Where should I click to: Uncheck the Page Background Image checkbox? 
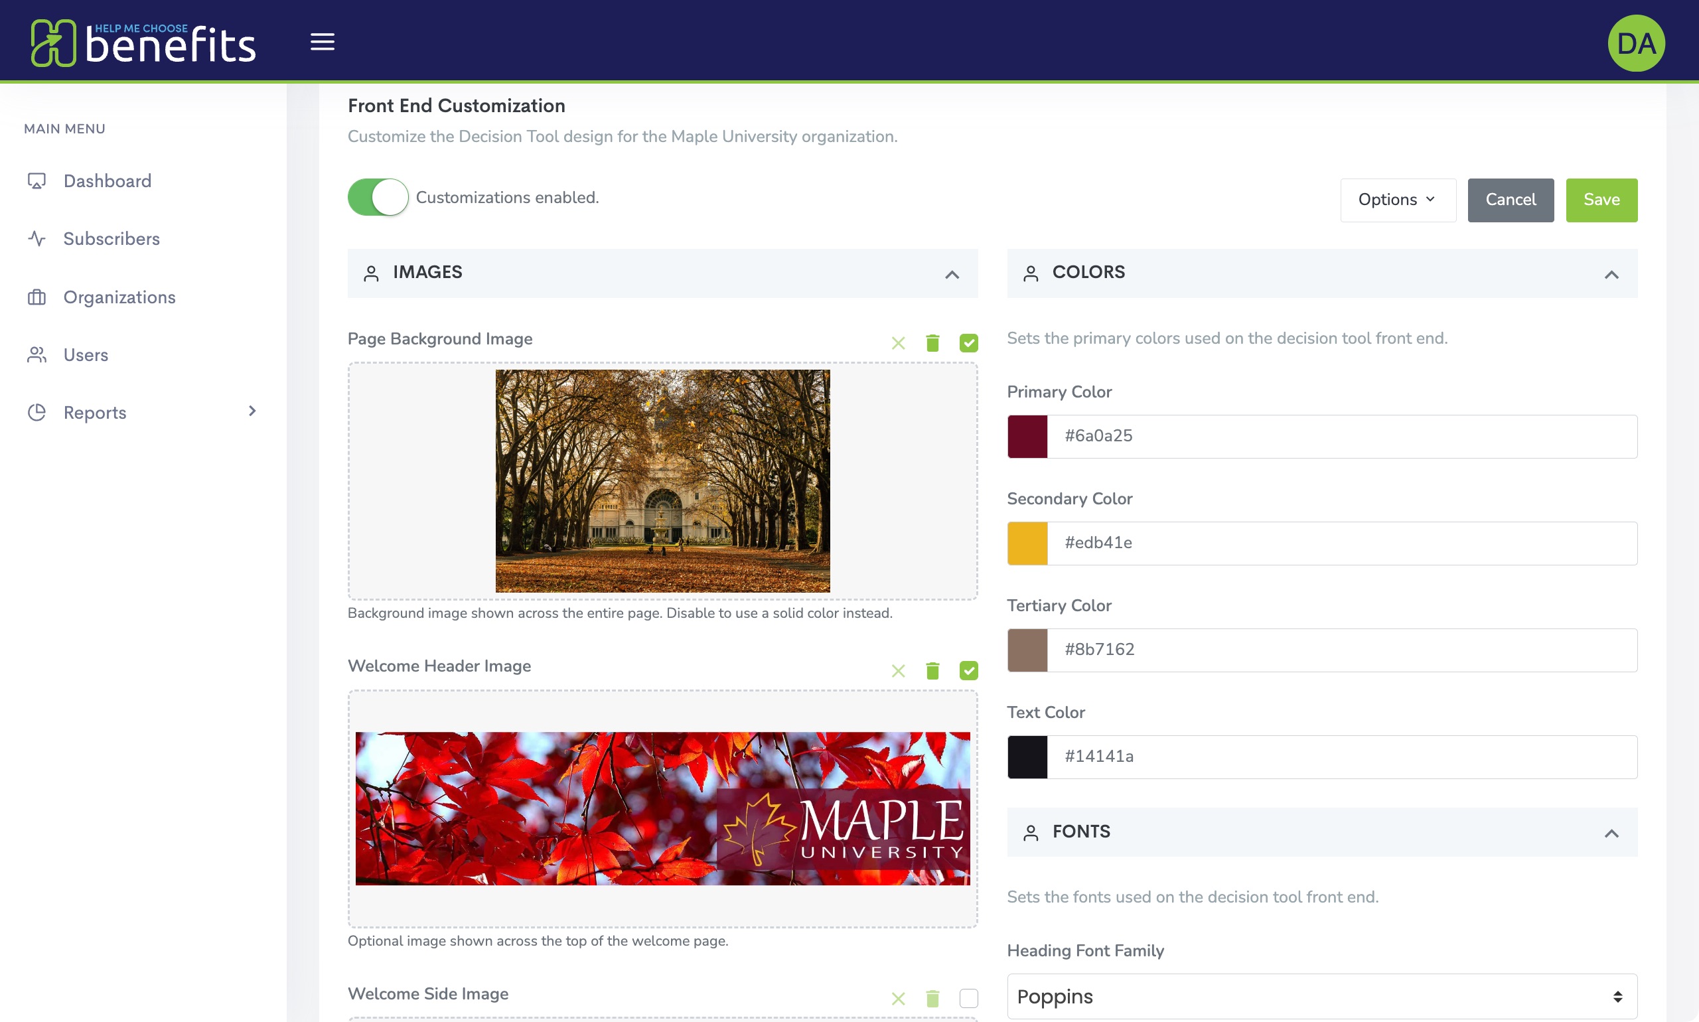pos(968,343)
